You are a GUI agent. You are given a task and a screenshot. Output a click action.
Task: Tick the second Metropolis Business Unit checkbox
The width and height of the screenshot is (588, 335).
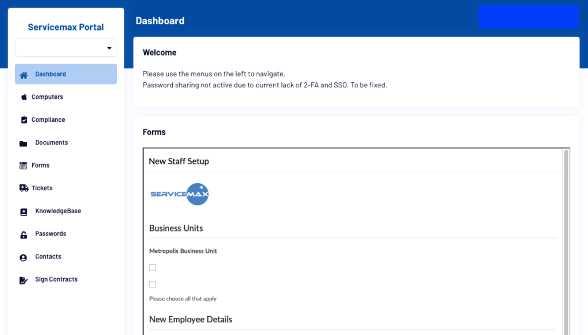click(152, 284)
